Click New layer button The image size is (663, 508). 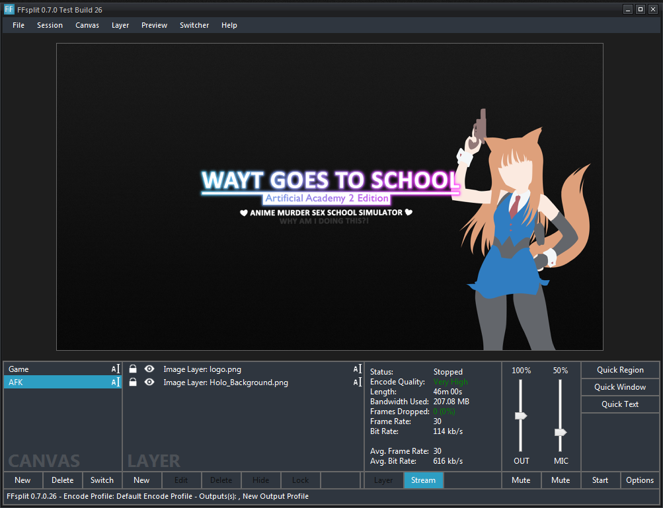141,480
